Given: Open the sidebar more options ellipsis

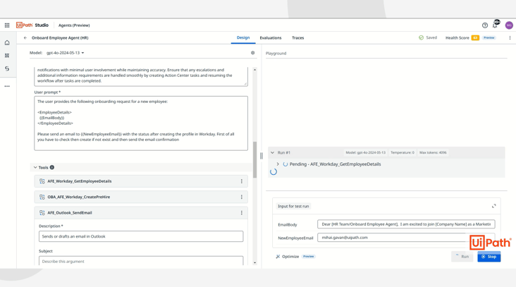Looking at the screenshot, I should coord(7,86).
